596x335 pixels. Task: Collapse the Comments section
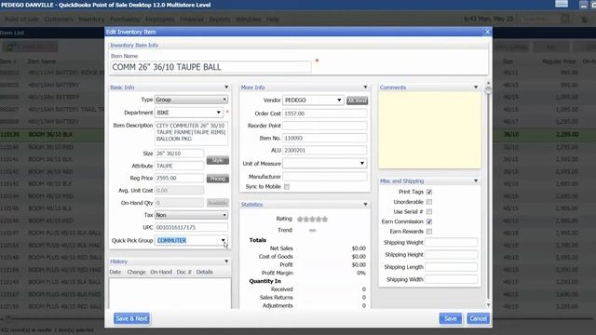coord(476,87)
